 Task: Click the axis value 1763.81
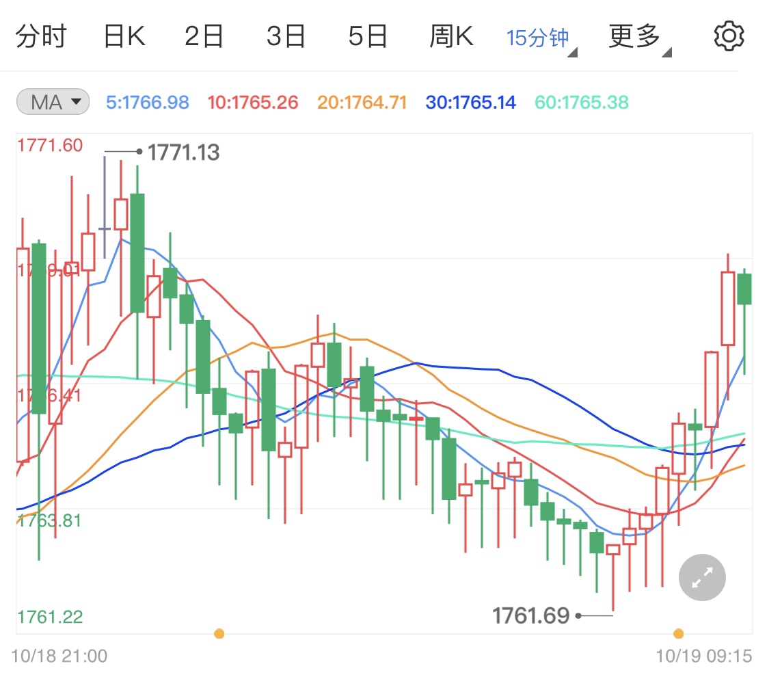coord(49,520)
